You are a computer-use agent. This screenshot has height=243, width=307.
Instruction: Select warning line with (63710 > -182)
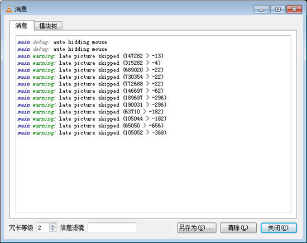tap(90, 112)
